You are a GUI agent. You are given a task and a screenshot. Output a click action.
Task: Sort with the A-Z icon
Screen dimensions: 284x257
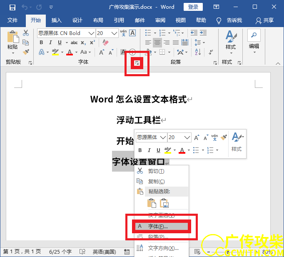click(198, 52)
